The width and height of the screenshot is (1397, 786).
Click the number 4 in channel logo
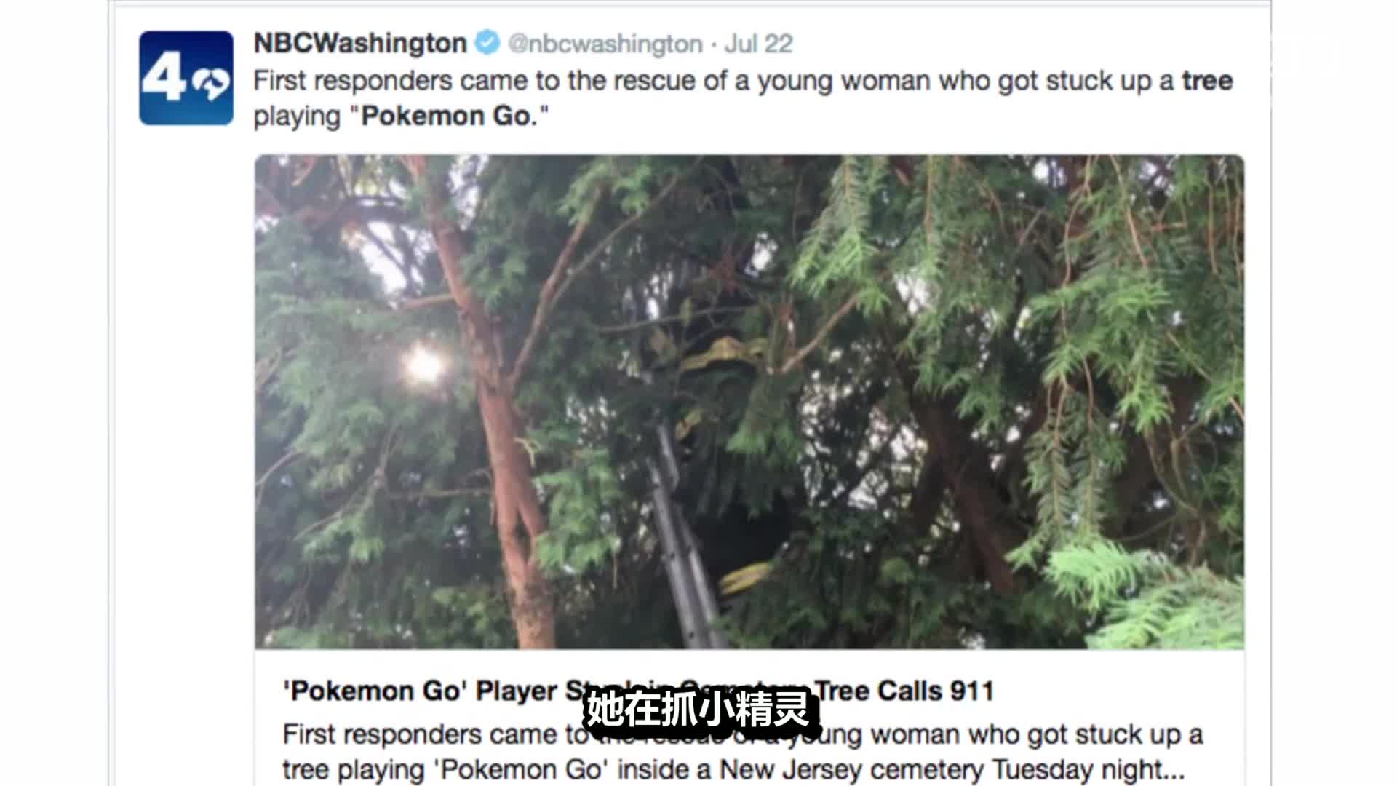[x=164, y=79]
